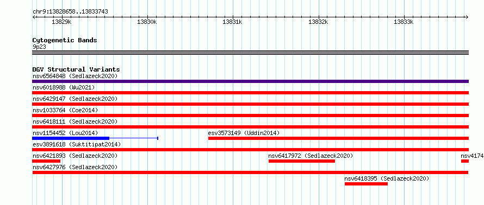
Task: Click the red esv3573149 variant bar
Action: (339, 138)
